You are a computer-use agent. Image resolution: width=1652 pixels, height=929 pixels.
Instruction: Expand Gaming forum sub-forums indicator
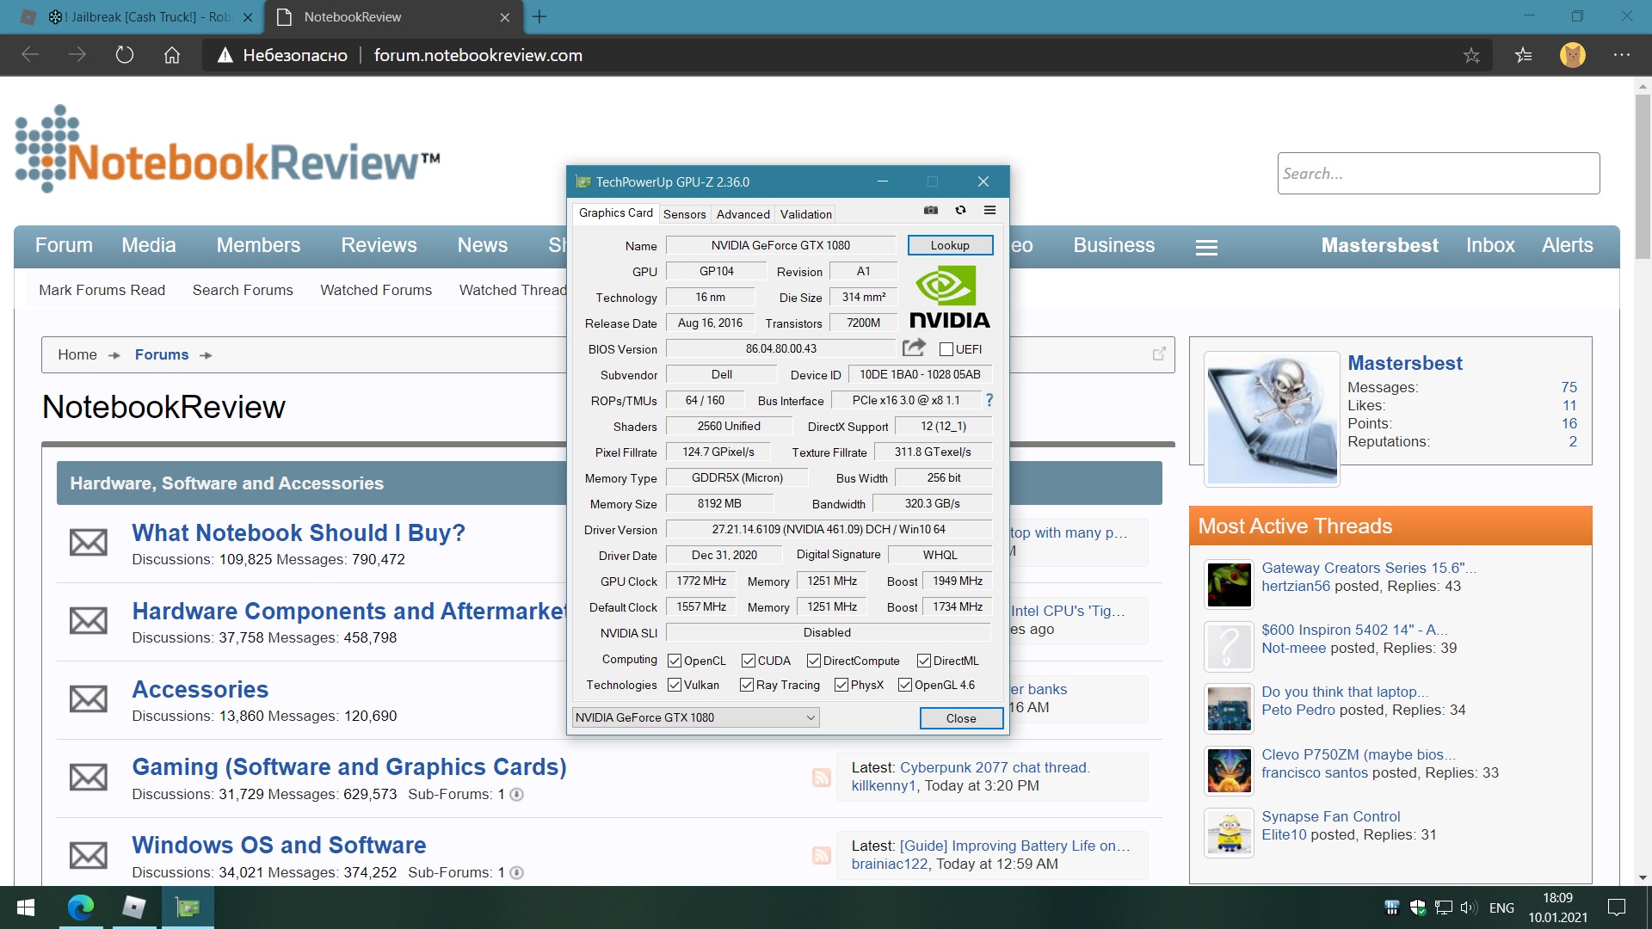[516, 794]
